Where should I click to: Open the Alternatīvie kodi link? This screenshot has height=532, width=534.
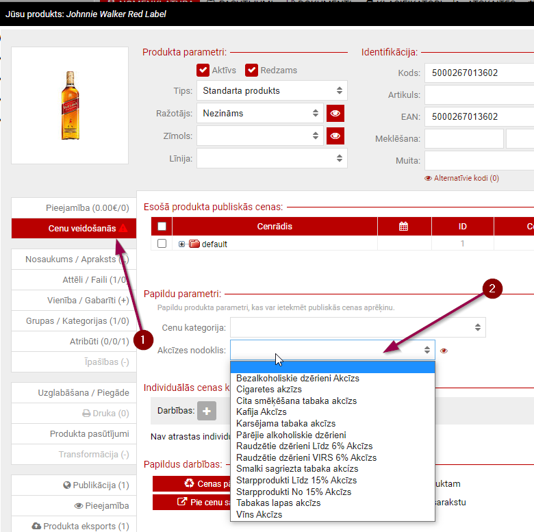coord(461,178)
